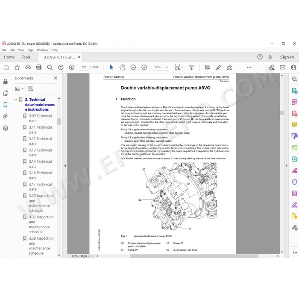The width and height of the screenshot is (299, 299).
Task: Go to previous page arrow
Action: (61, 67)
